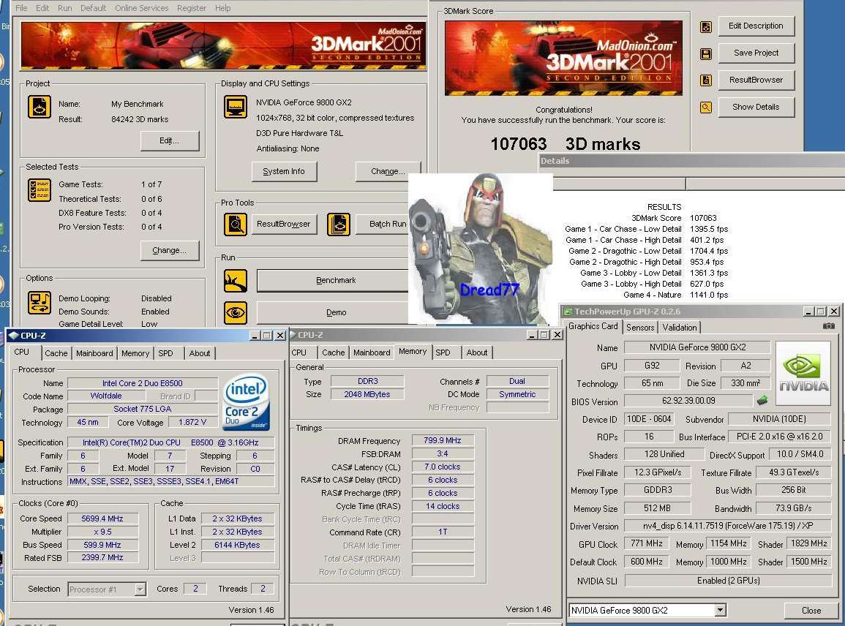Switch to About tab in left CPU-Z
The width and height of the screenshot is (845, 626).
pyautogui.click(x=200, y=353)
